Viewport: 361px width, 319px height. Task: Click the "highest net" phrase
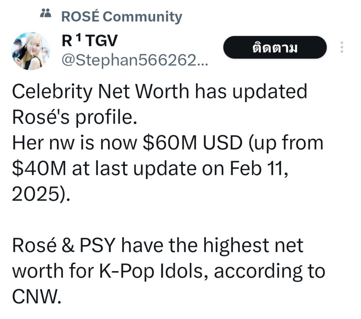(253, 245)
